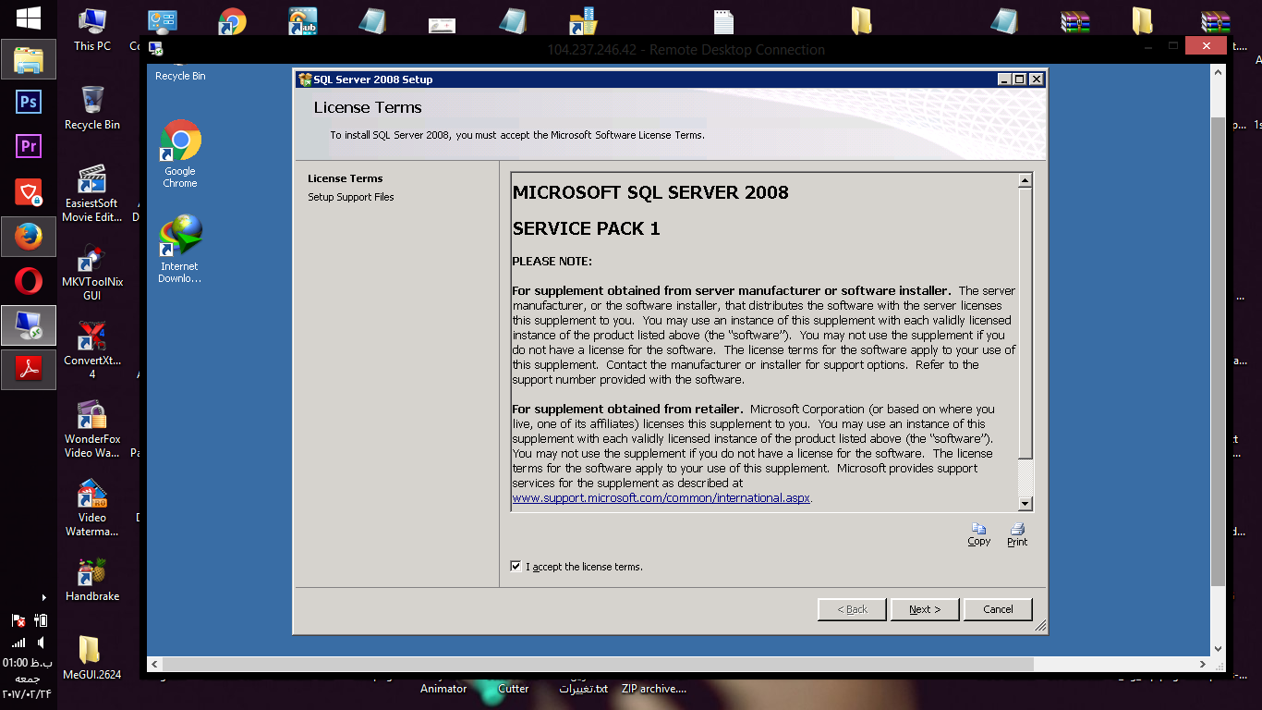Open the Video Watermark desktop shortcut

(92, 508)
